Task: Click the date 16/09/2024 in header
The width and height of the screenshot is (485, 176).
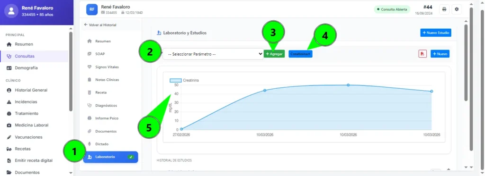Action: (x=424, y=14)
